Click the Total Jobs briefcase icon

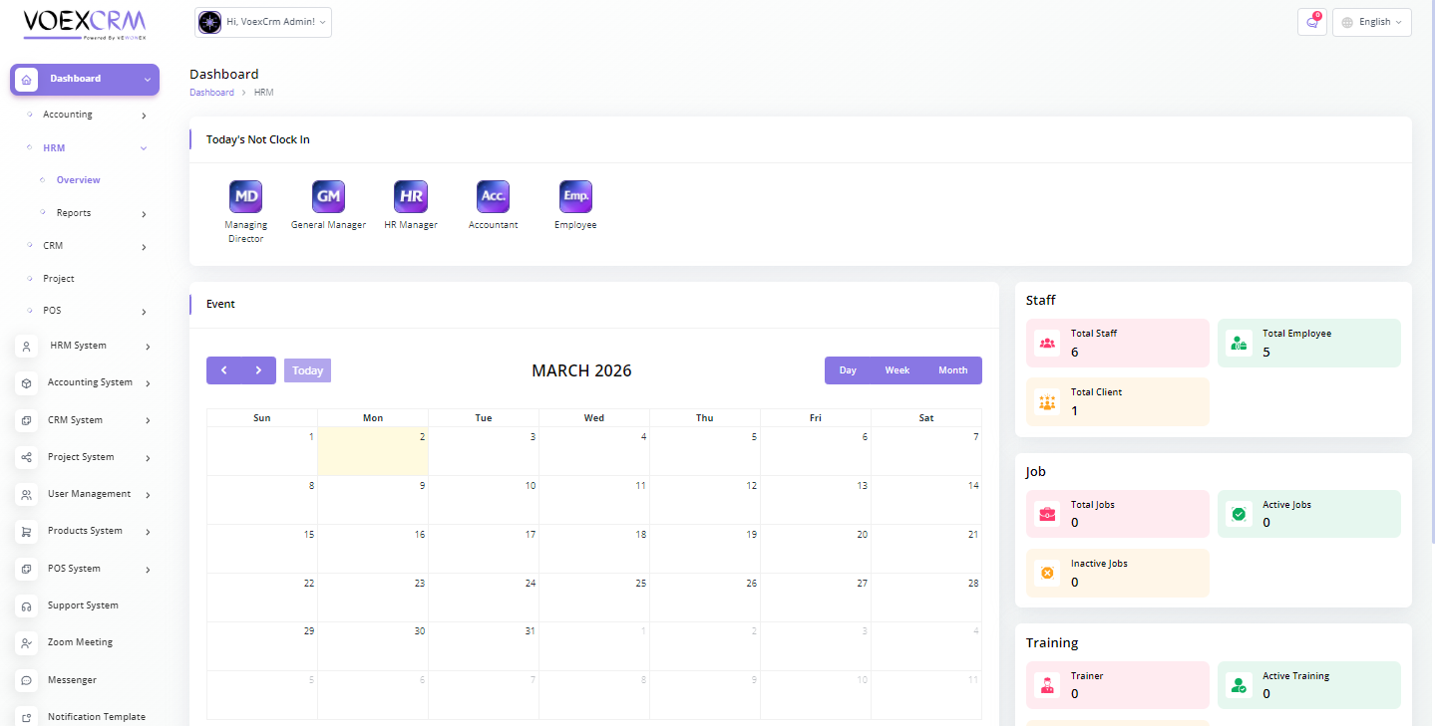(1047, 515)
